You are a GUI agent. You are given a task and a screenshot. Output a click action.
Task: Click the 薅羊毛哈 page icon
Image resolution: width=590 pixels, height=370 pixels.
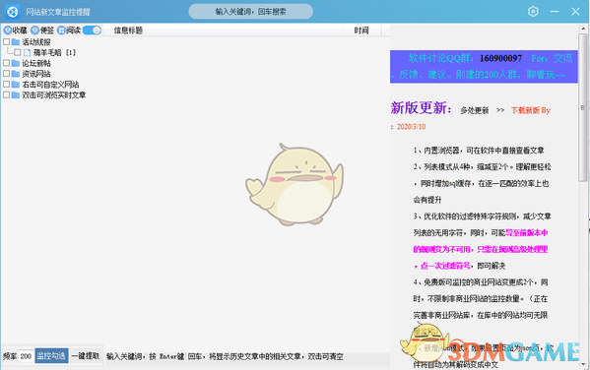27,52
